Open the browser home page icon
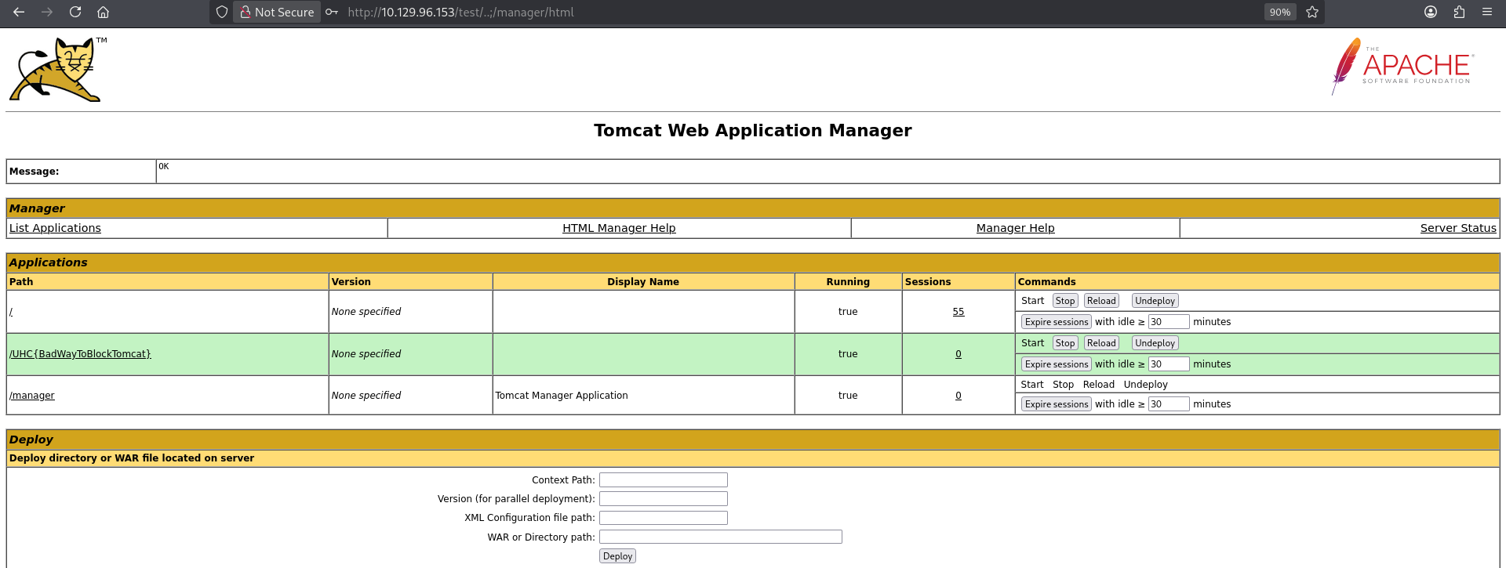The image size is (1506, 568). pyautogui.click(x=104, y=12)
